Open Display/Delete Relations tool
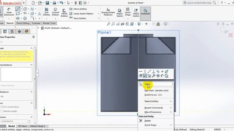The image size is (234, 131). click(x=108, y=12)
